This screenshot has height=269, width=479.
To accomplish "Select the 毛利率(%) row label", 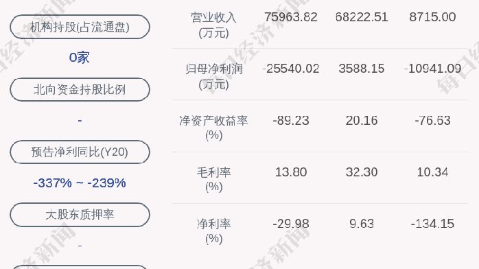I will click(213, 180).
